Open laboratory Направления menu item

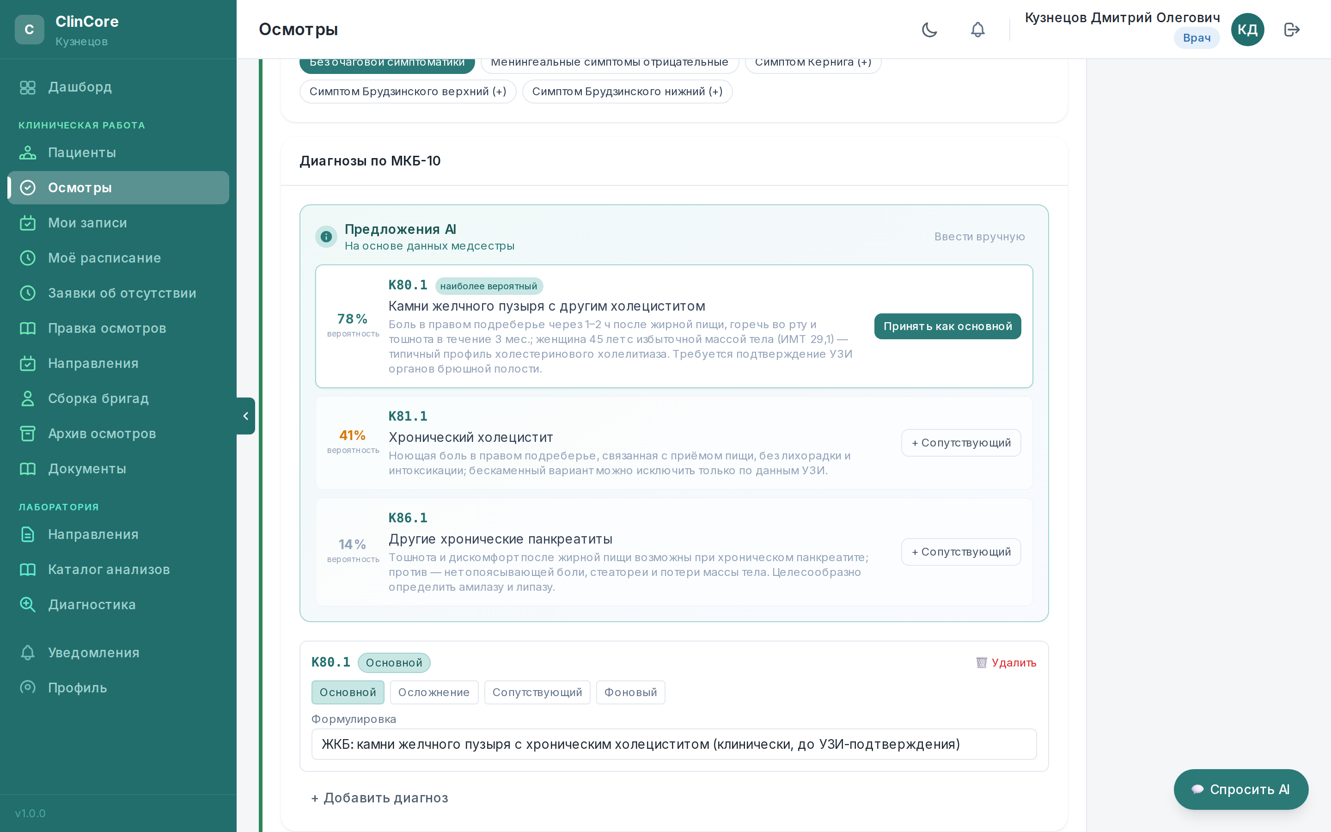[118, 534]
